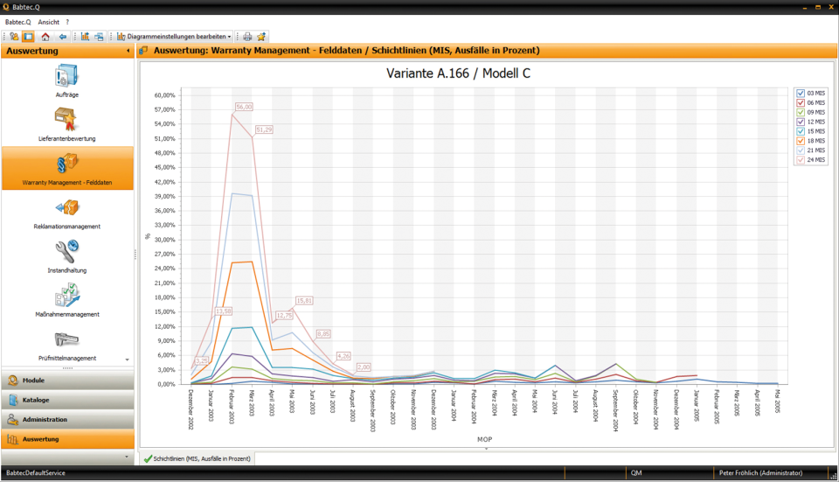
Task: Open Reklamationsmanagement in sidebar
Action: [67, 208]
